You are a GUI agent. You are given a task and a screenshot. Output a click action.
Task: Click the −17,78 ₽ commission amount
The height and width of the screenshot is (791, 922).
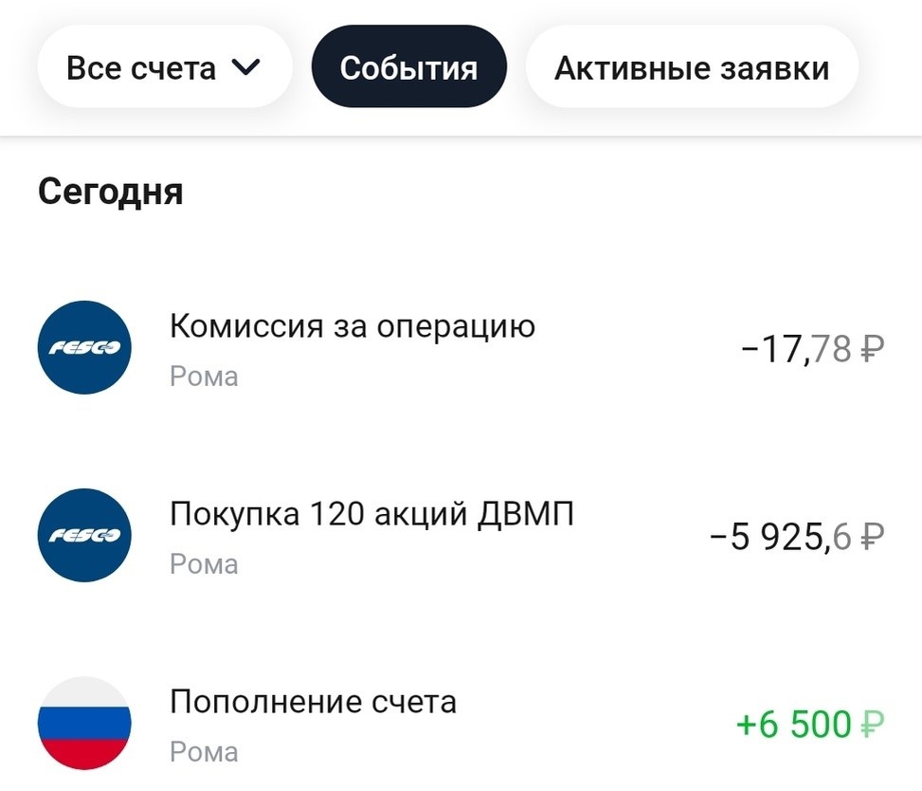tap(799, 350)
